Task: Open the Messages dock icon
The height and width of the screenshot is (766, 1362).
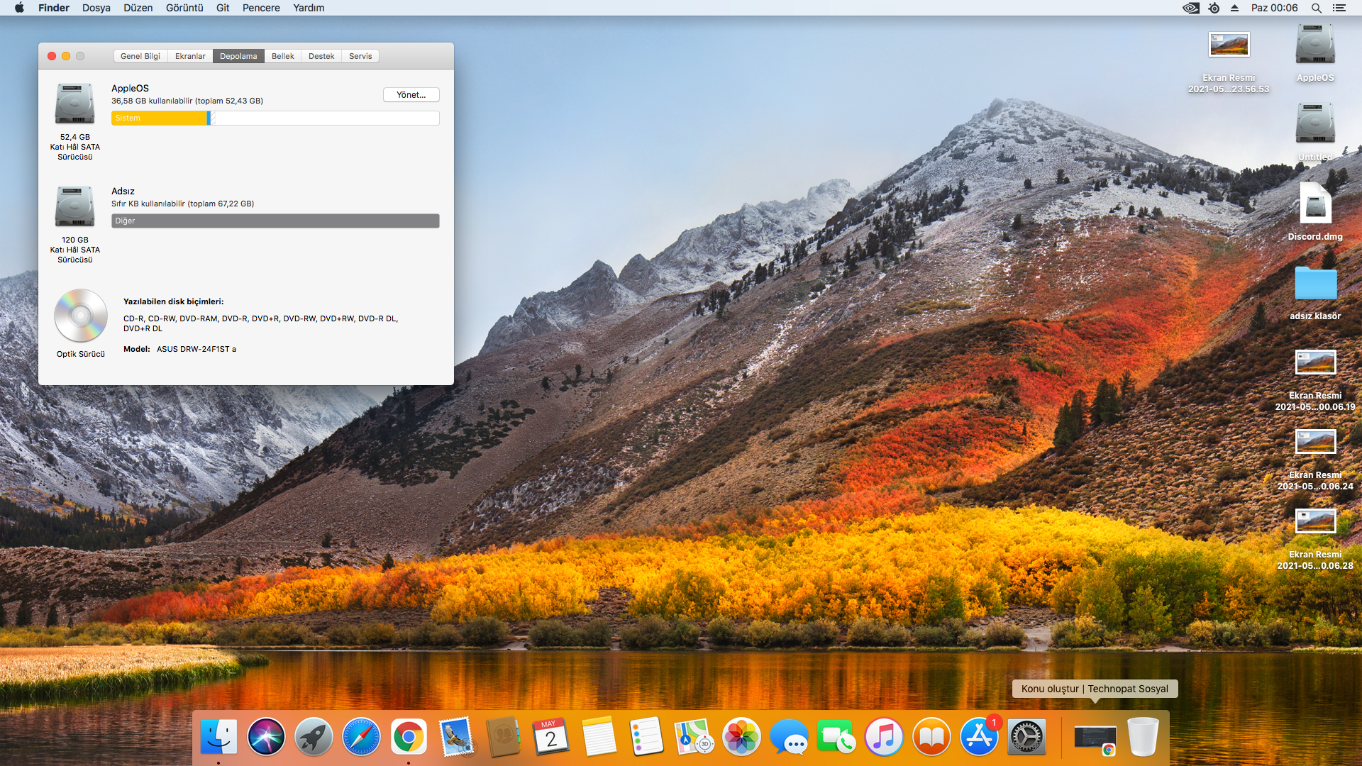Action: pyautogui.click(x=789, y=737)
